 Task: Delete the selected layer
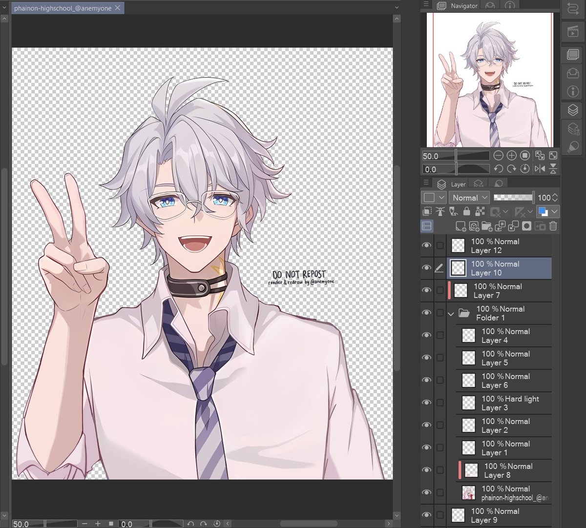coord(552,226)
